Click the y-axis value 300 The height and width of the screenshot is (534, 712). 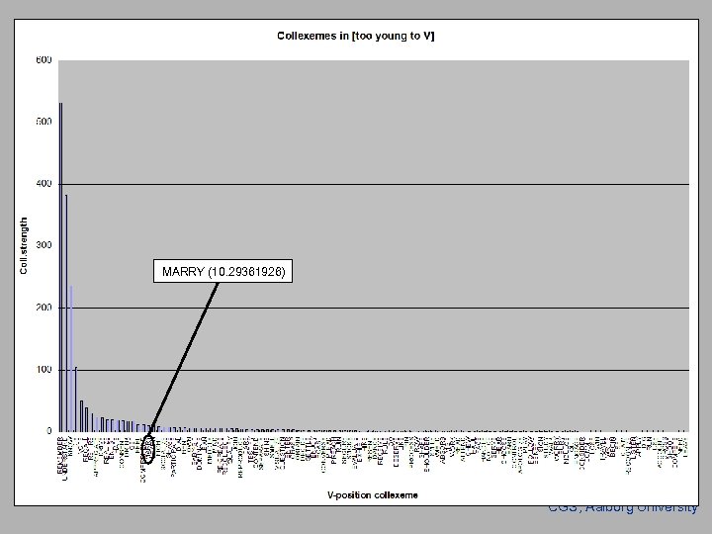[44, 245]
